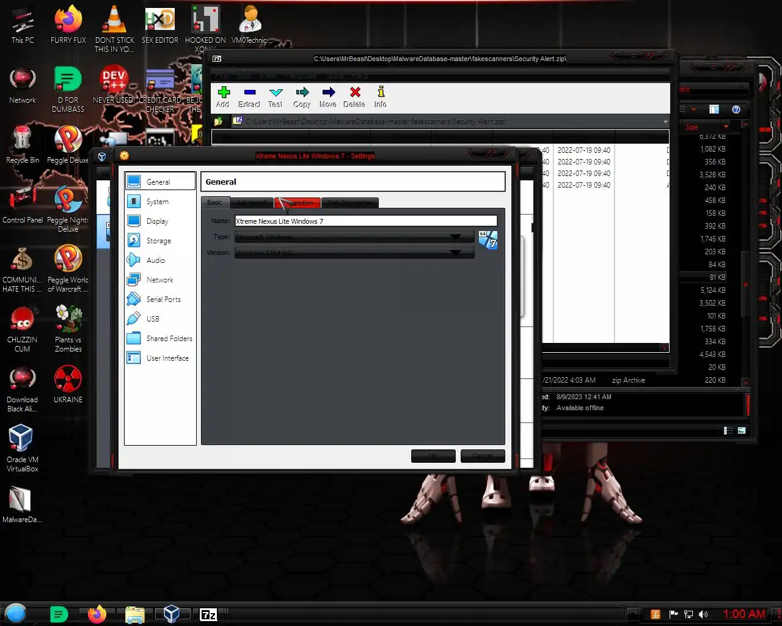Image resolution: width=782 pixels, height=626 pixels.
Task: Click the Add button in 7-Zip toolbar
Action: click(x=223, y=97)
